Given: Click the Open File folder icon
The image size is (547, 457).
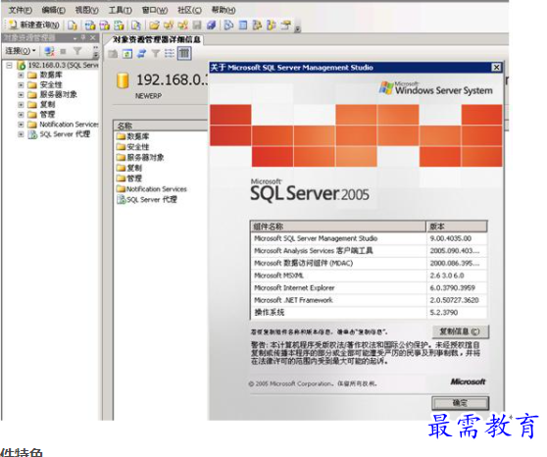Looking at the screenshot, I should pos(154,25).
